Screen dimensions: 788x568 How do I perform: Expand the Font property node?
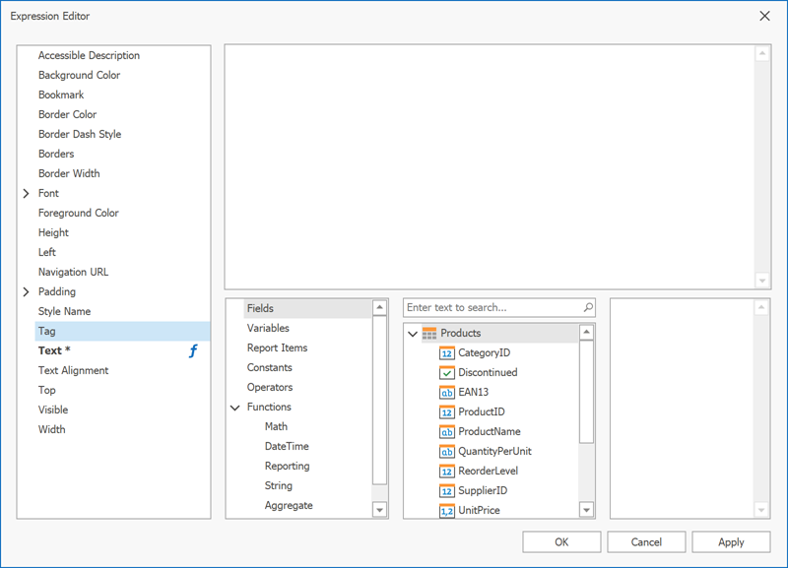pyautogui.click(x=26, y=194)
